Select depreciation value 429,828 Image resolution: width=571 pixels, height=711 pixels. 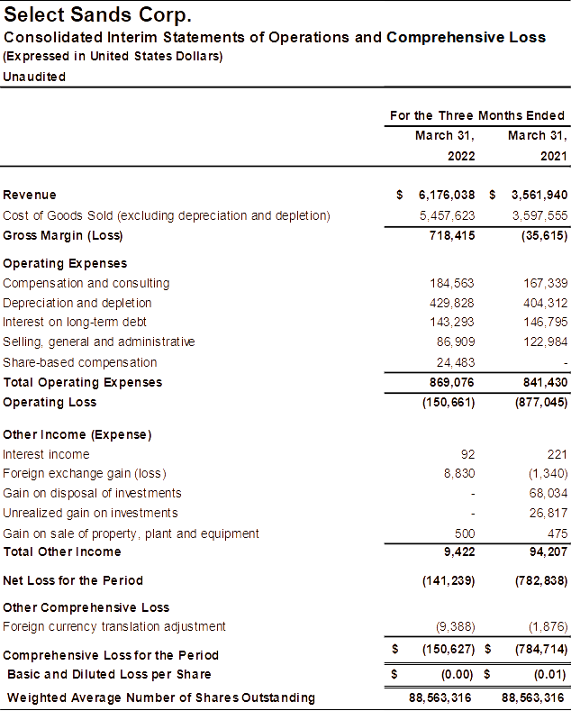click(x=452, y=303)
